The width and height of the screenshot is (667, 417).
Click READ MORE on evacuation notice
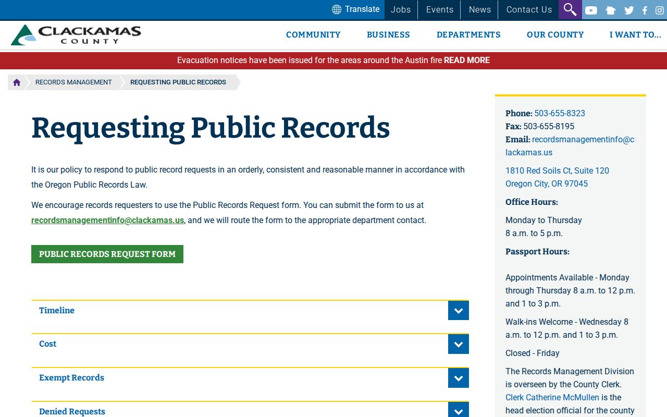coord(467,60)
